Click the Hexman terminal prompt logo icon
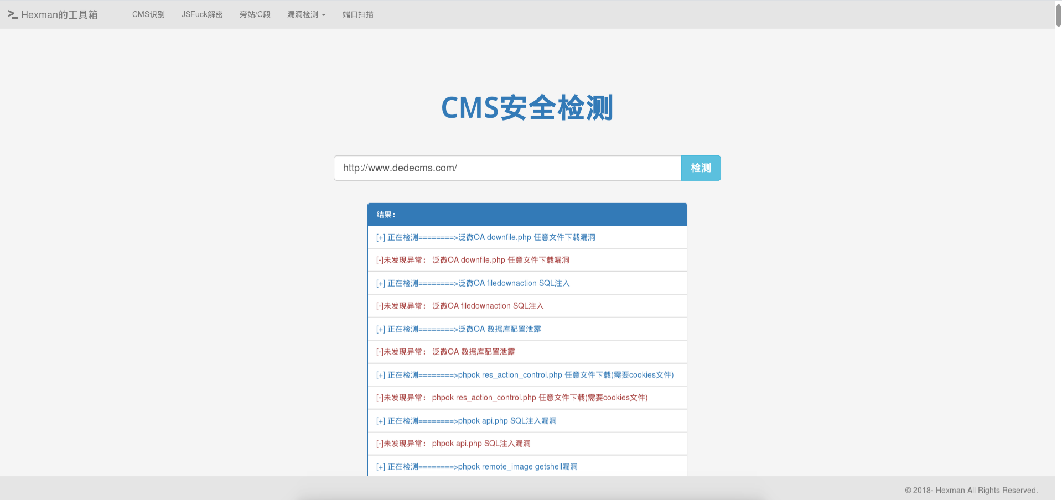Viewport: 1062px width, 500px height. click(x=13, y=14)
